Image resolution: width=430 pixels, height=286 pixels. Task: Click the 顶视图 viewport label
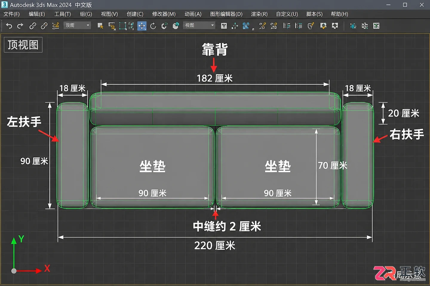[23, 45]
